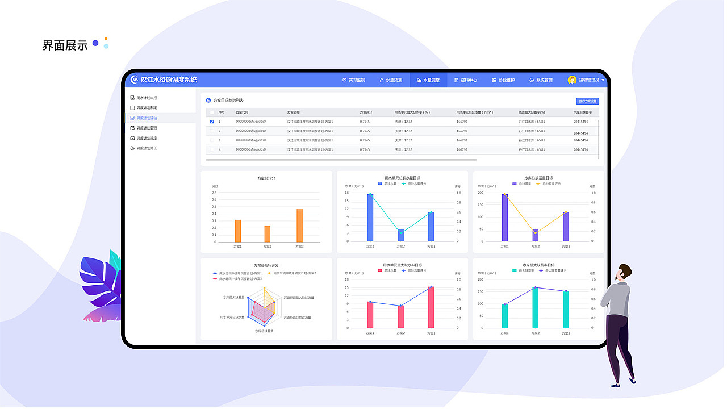Go to the 参数维护 tab

[503, 80]
